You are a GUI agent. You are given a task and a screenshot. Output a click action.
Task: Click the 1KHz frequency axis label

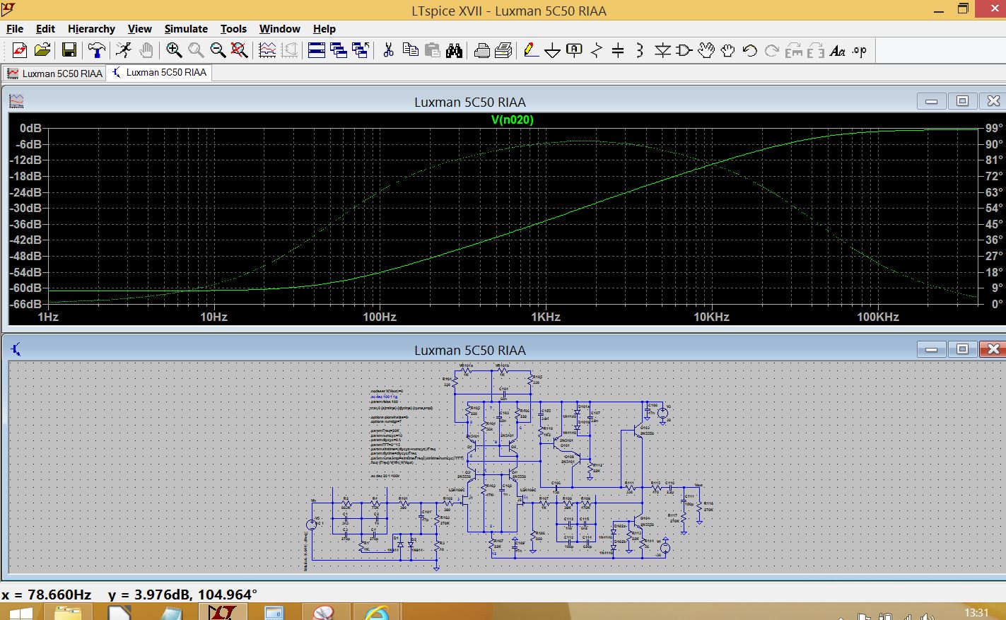546,317
